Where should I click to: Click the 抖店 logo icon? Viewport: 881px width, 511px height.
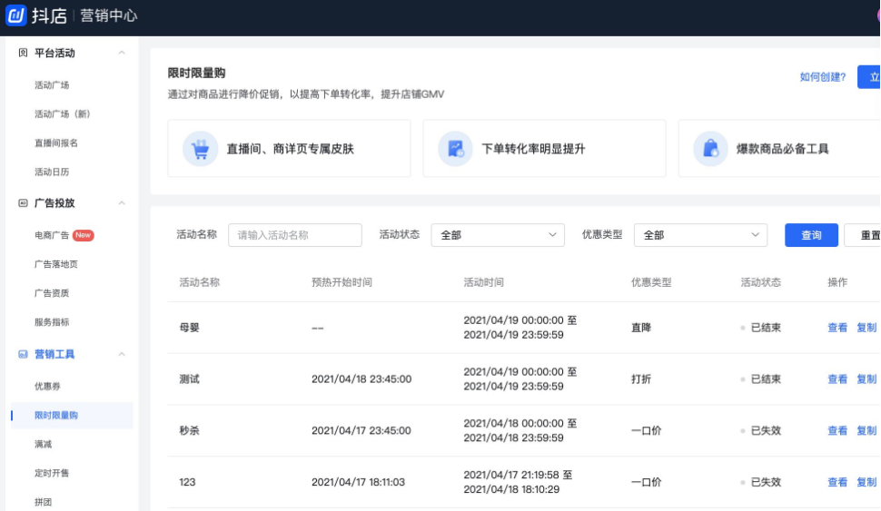pyautogui.click(x=15, y=15)
